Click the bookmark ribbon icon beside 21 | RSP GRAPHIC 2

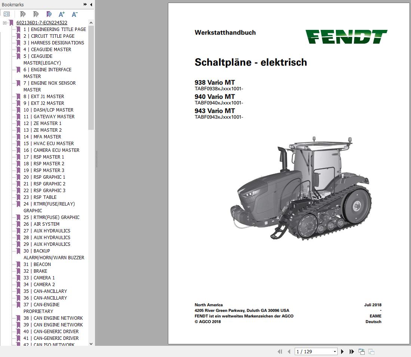pos(18,184)
